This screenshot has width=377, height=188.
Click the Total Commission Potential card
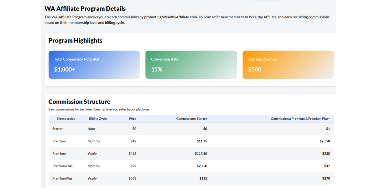click(x=94, y=65)
